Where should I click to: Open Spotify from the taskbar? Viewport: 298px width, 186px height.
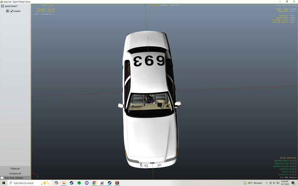point(79,183)
